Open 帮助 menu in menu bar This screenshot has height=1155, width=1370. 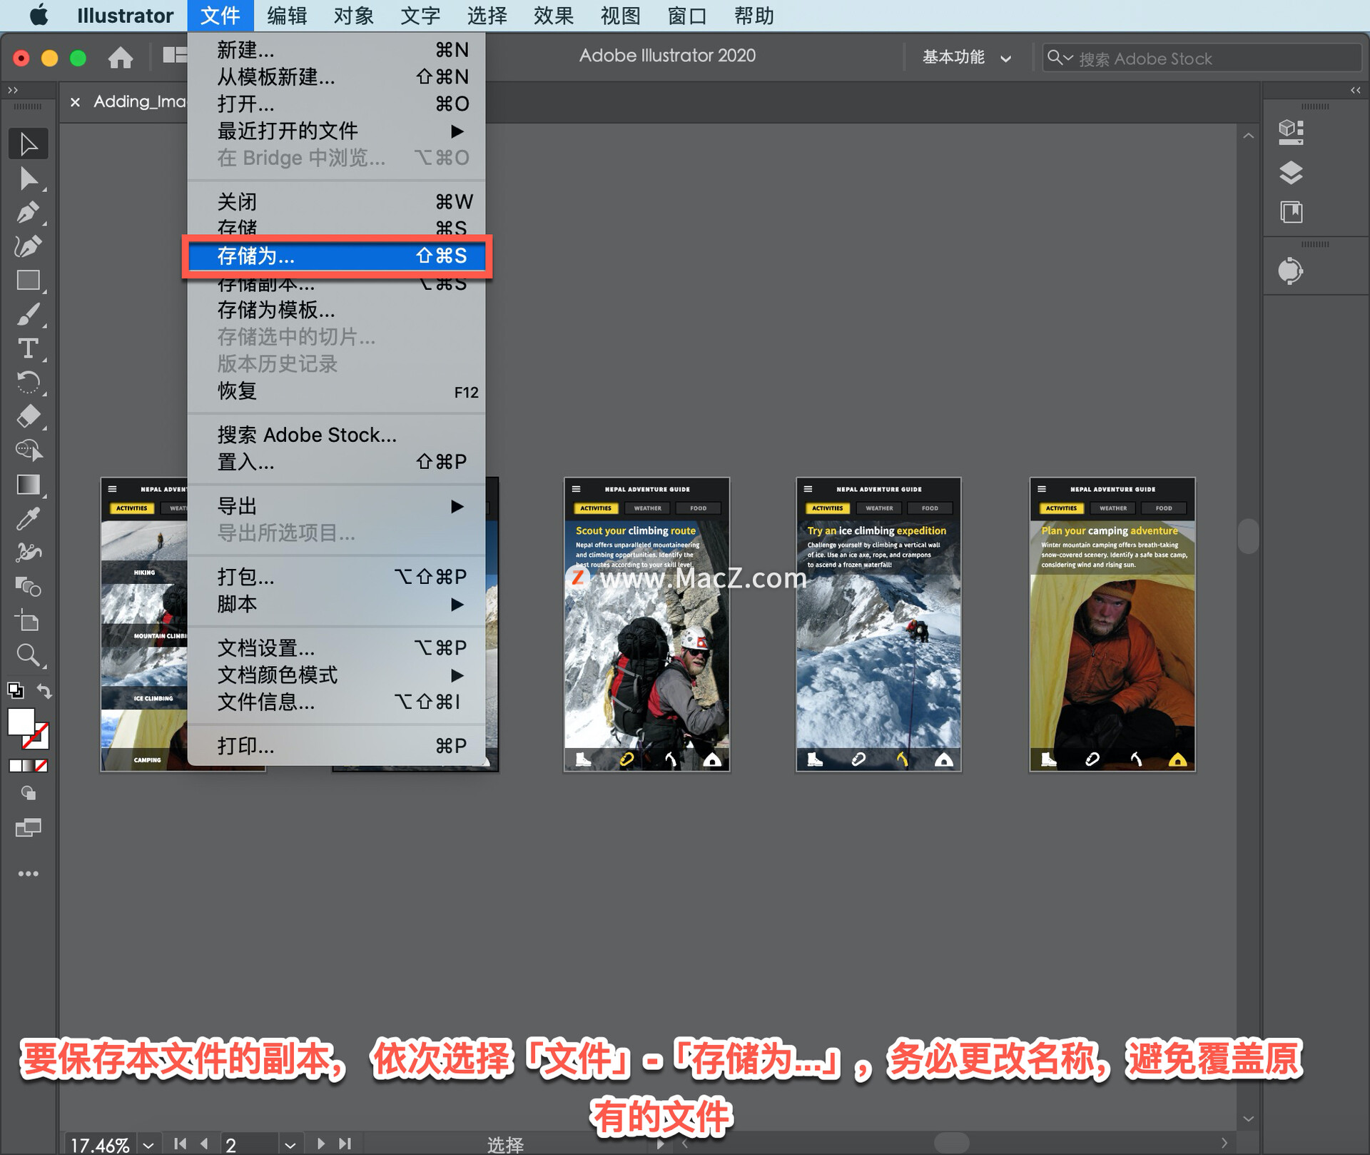pyautogui.click(x=754, y=15)
